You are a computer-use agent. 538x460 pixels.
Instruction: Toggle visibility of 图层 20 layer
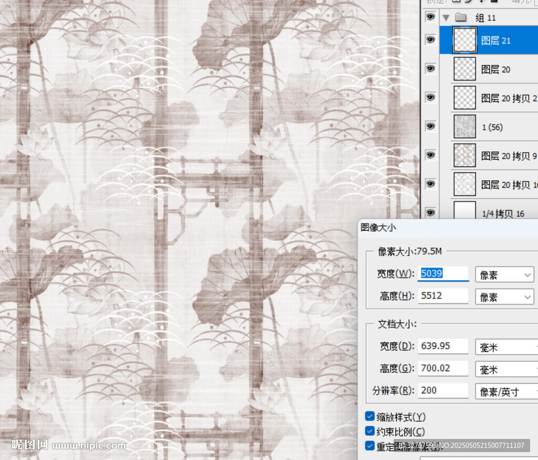coord(430,69)
